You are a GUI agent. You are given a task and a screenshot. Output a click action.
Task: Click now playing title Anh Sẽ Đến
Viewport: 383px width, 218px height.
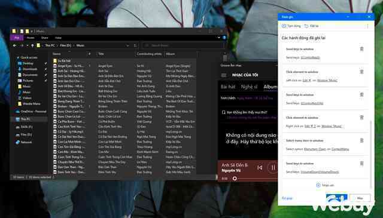pos(235,165)
